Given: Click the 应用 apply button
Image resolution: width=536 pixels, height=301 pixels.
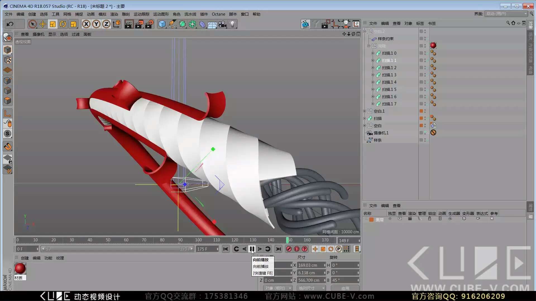Looking at the screenshot, I should point(345,288).
